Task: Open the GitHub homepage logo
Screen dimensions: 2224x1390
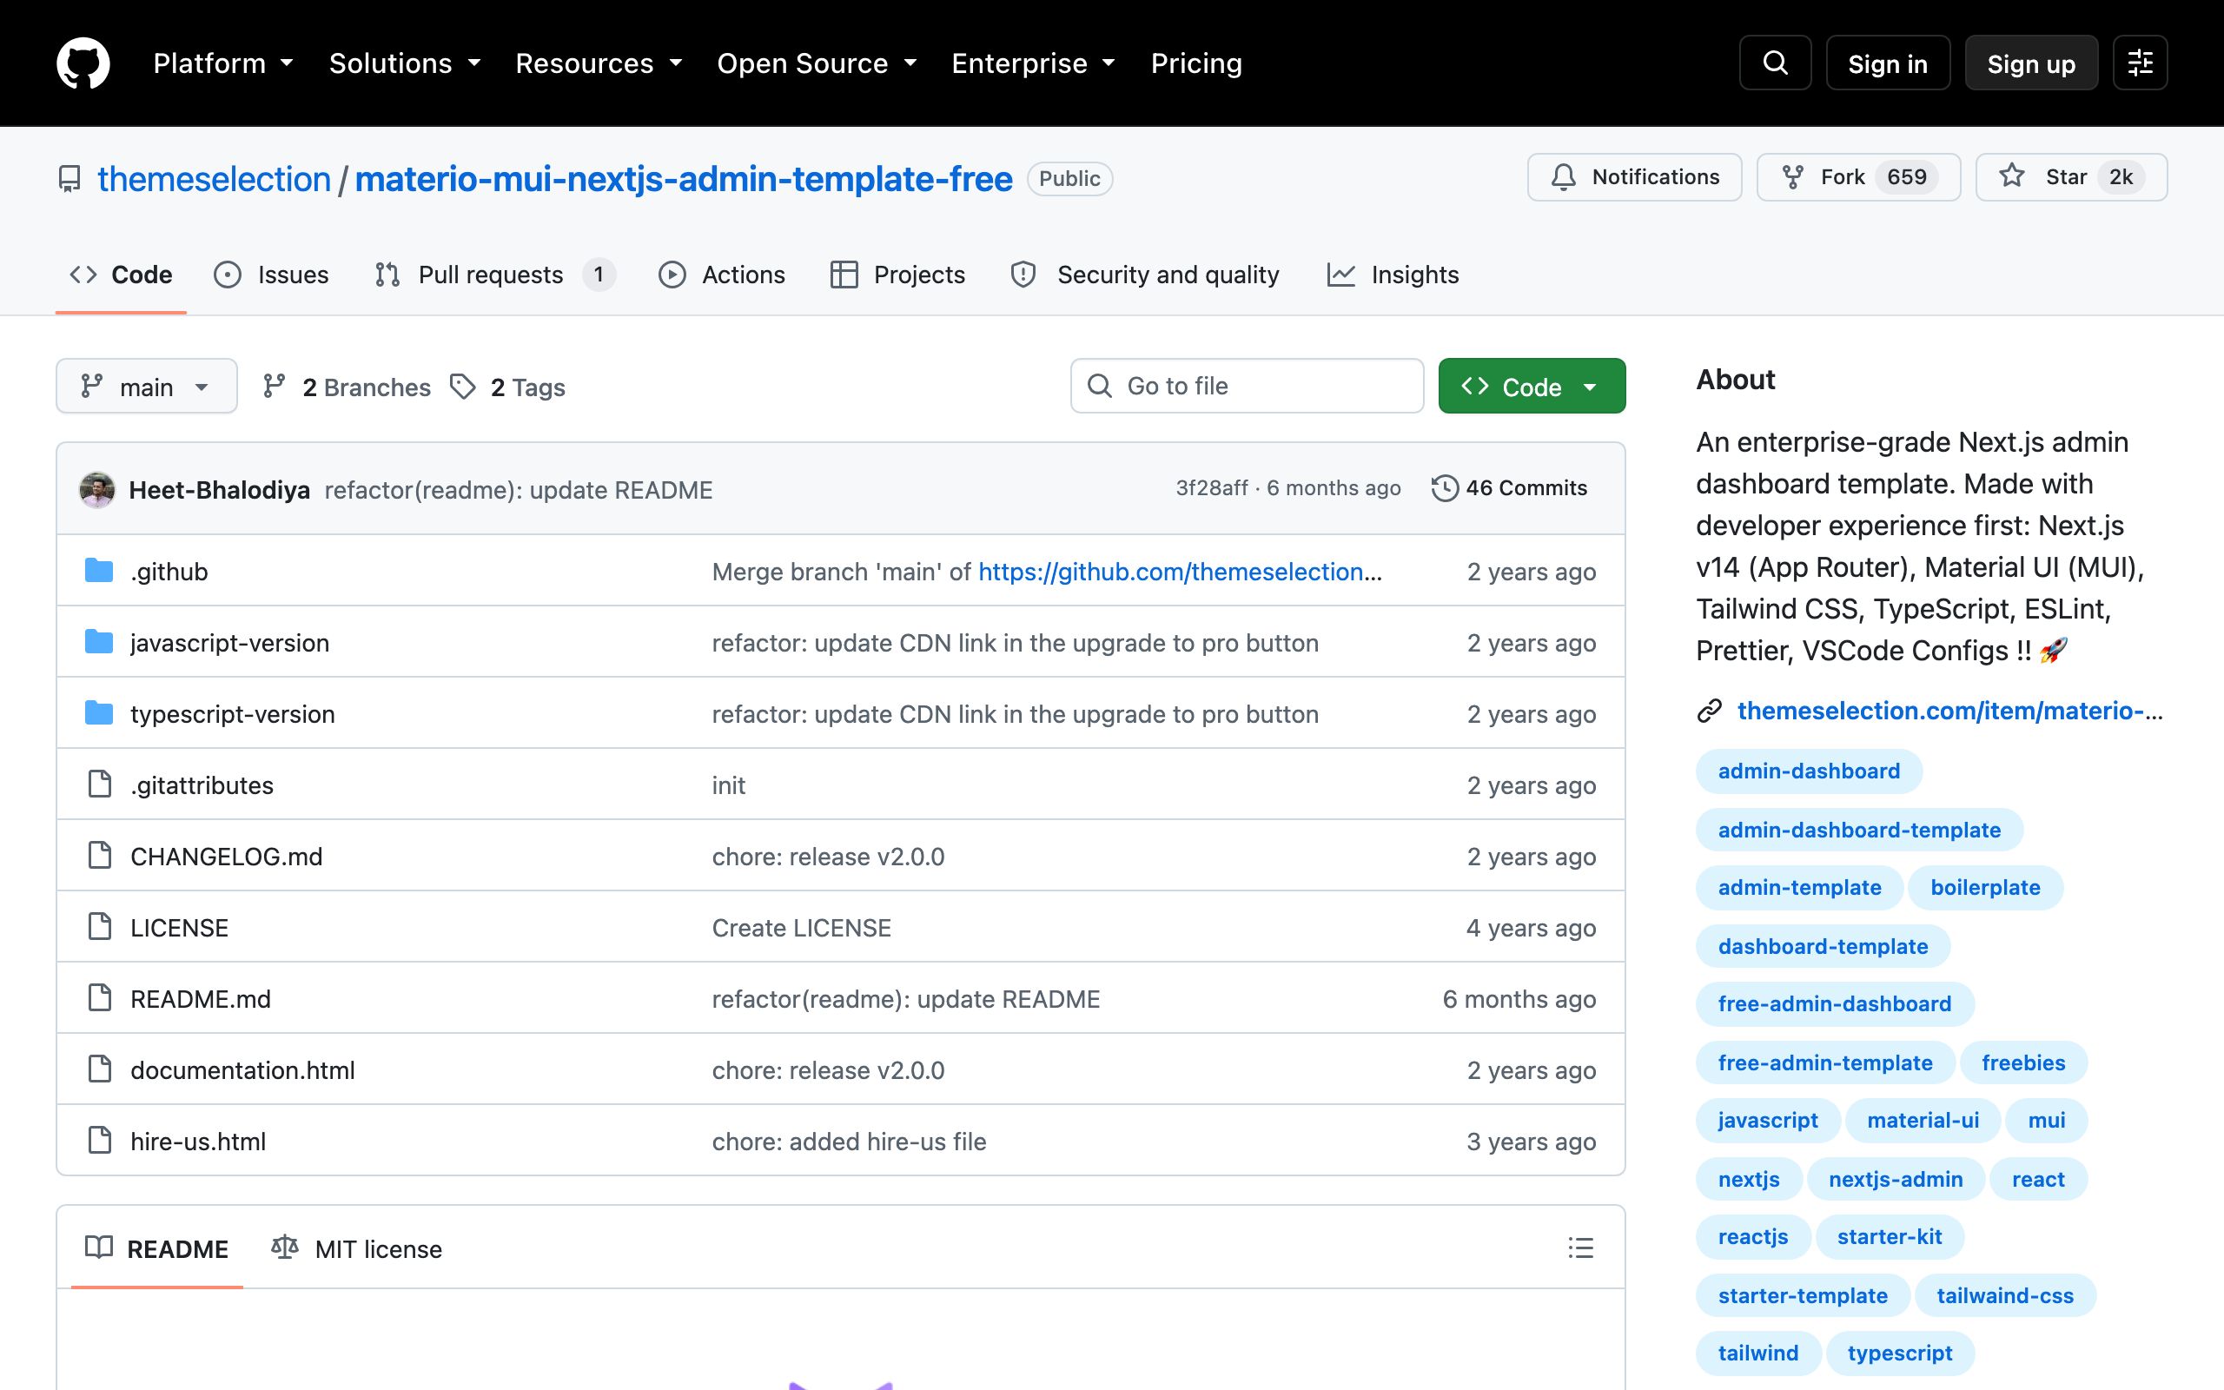Action: pyautogui.click(x=83, y=63)
